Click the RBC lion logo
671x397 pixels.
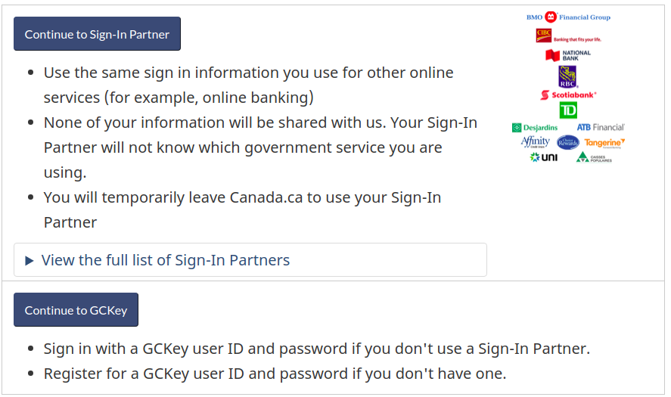[568, 77]
